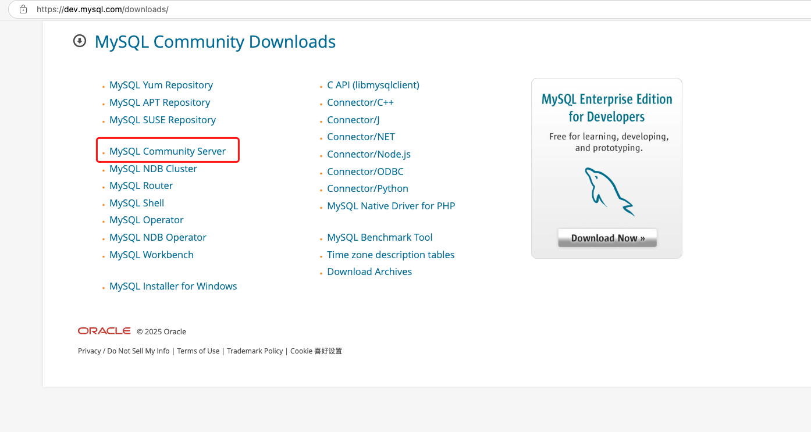Open MySQL Native Driver for PHP

[x=391, y=206]
